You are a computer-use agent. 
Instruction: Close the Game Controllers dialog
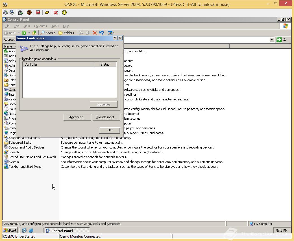tap(120, 38)
